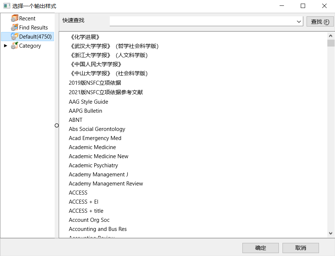Open the 快速查找 dropdown arrow
The width and height of the screenshot is (335, 256).
[x=299, y=21]
